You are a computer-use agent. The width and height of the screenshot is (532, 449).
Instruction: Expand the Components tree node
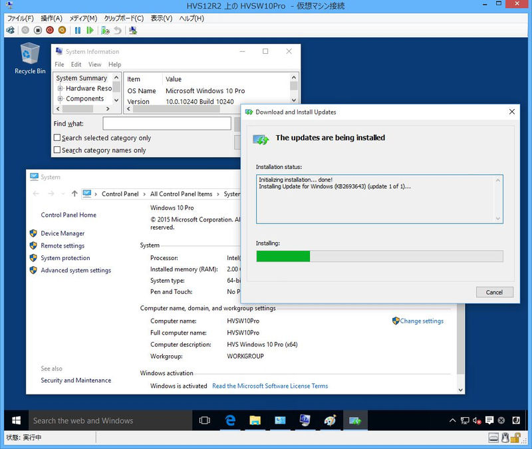60,98
